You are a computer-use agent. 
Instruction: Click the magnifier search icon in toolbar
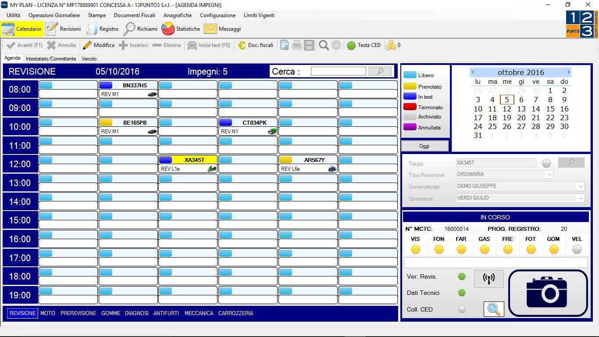point(324,45)
